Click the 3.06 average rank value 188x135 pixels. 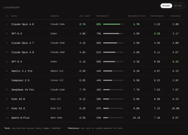(82, 34)
